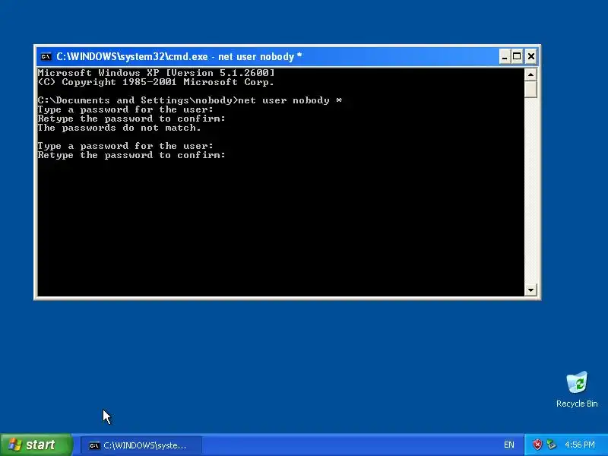Click 'Microsoft Windows XP [Version 5.1.2600]' line
608x456 pixels.
pos(157,73)
